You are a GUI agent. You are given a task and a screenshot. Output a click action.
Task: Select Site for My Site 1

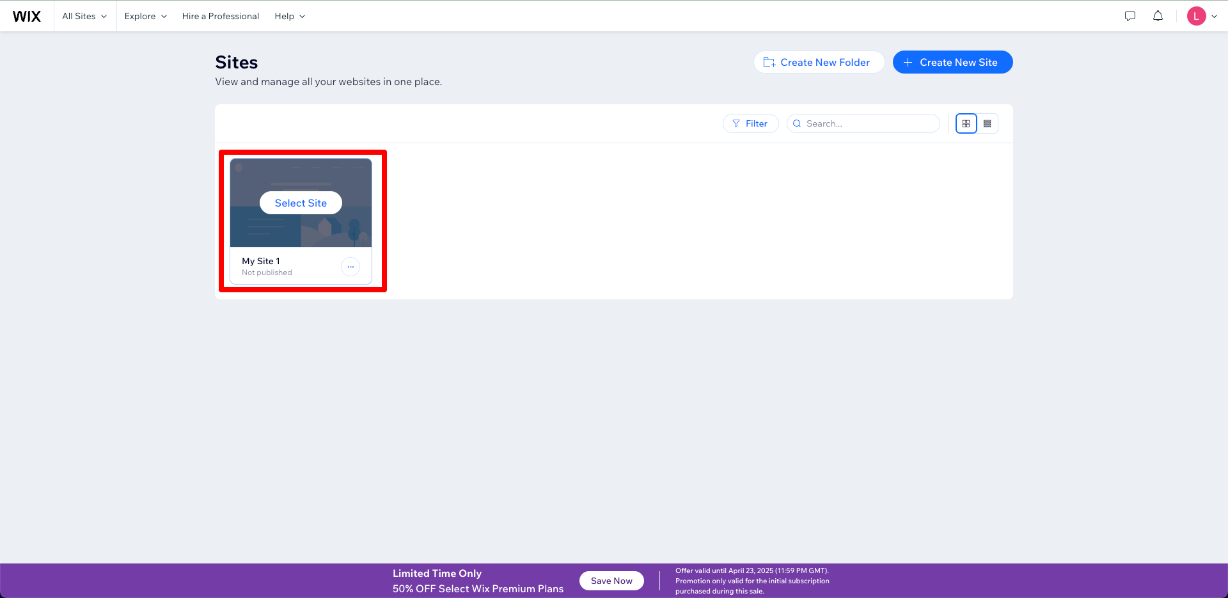300,203
